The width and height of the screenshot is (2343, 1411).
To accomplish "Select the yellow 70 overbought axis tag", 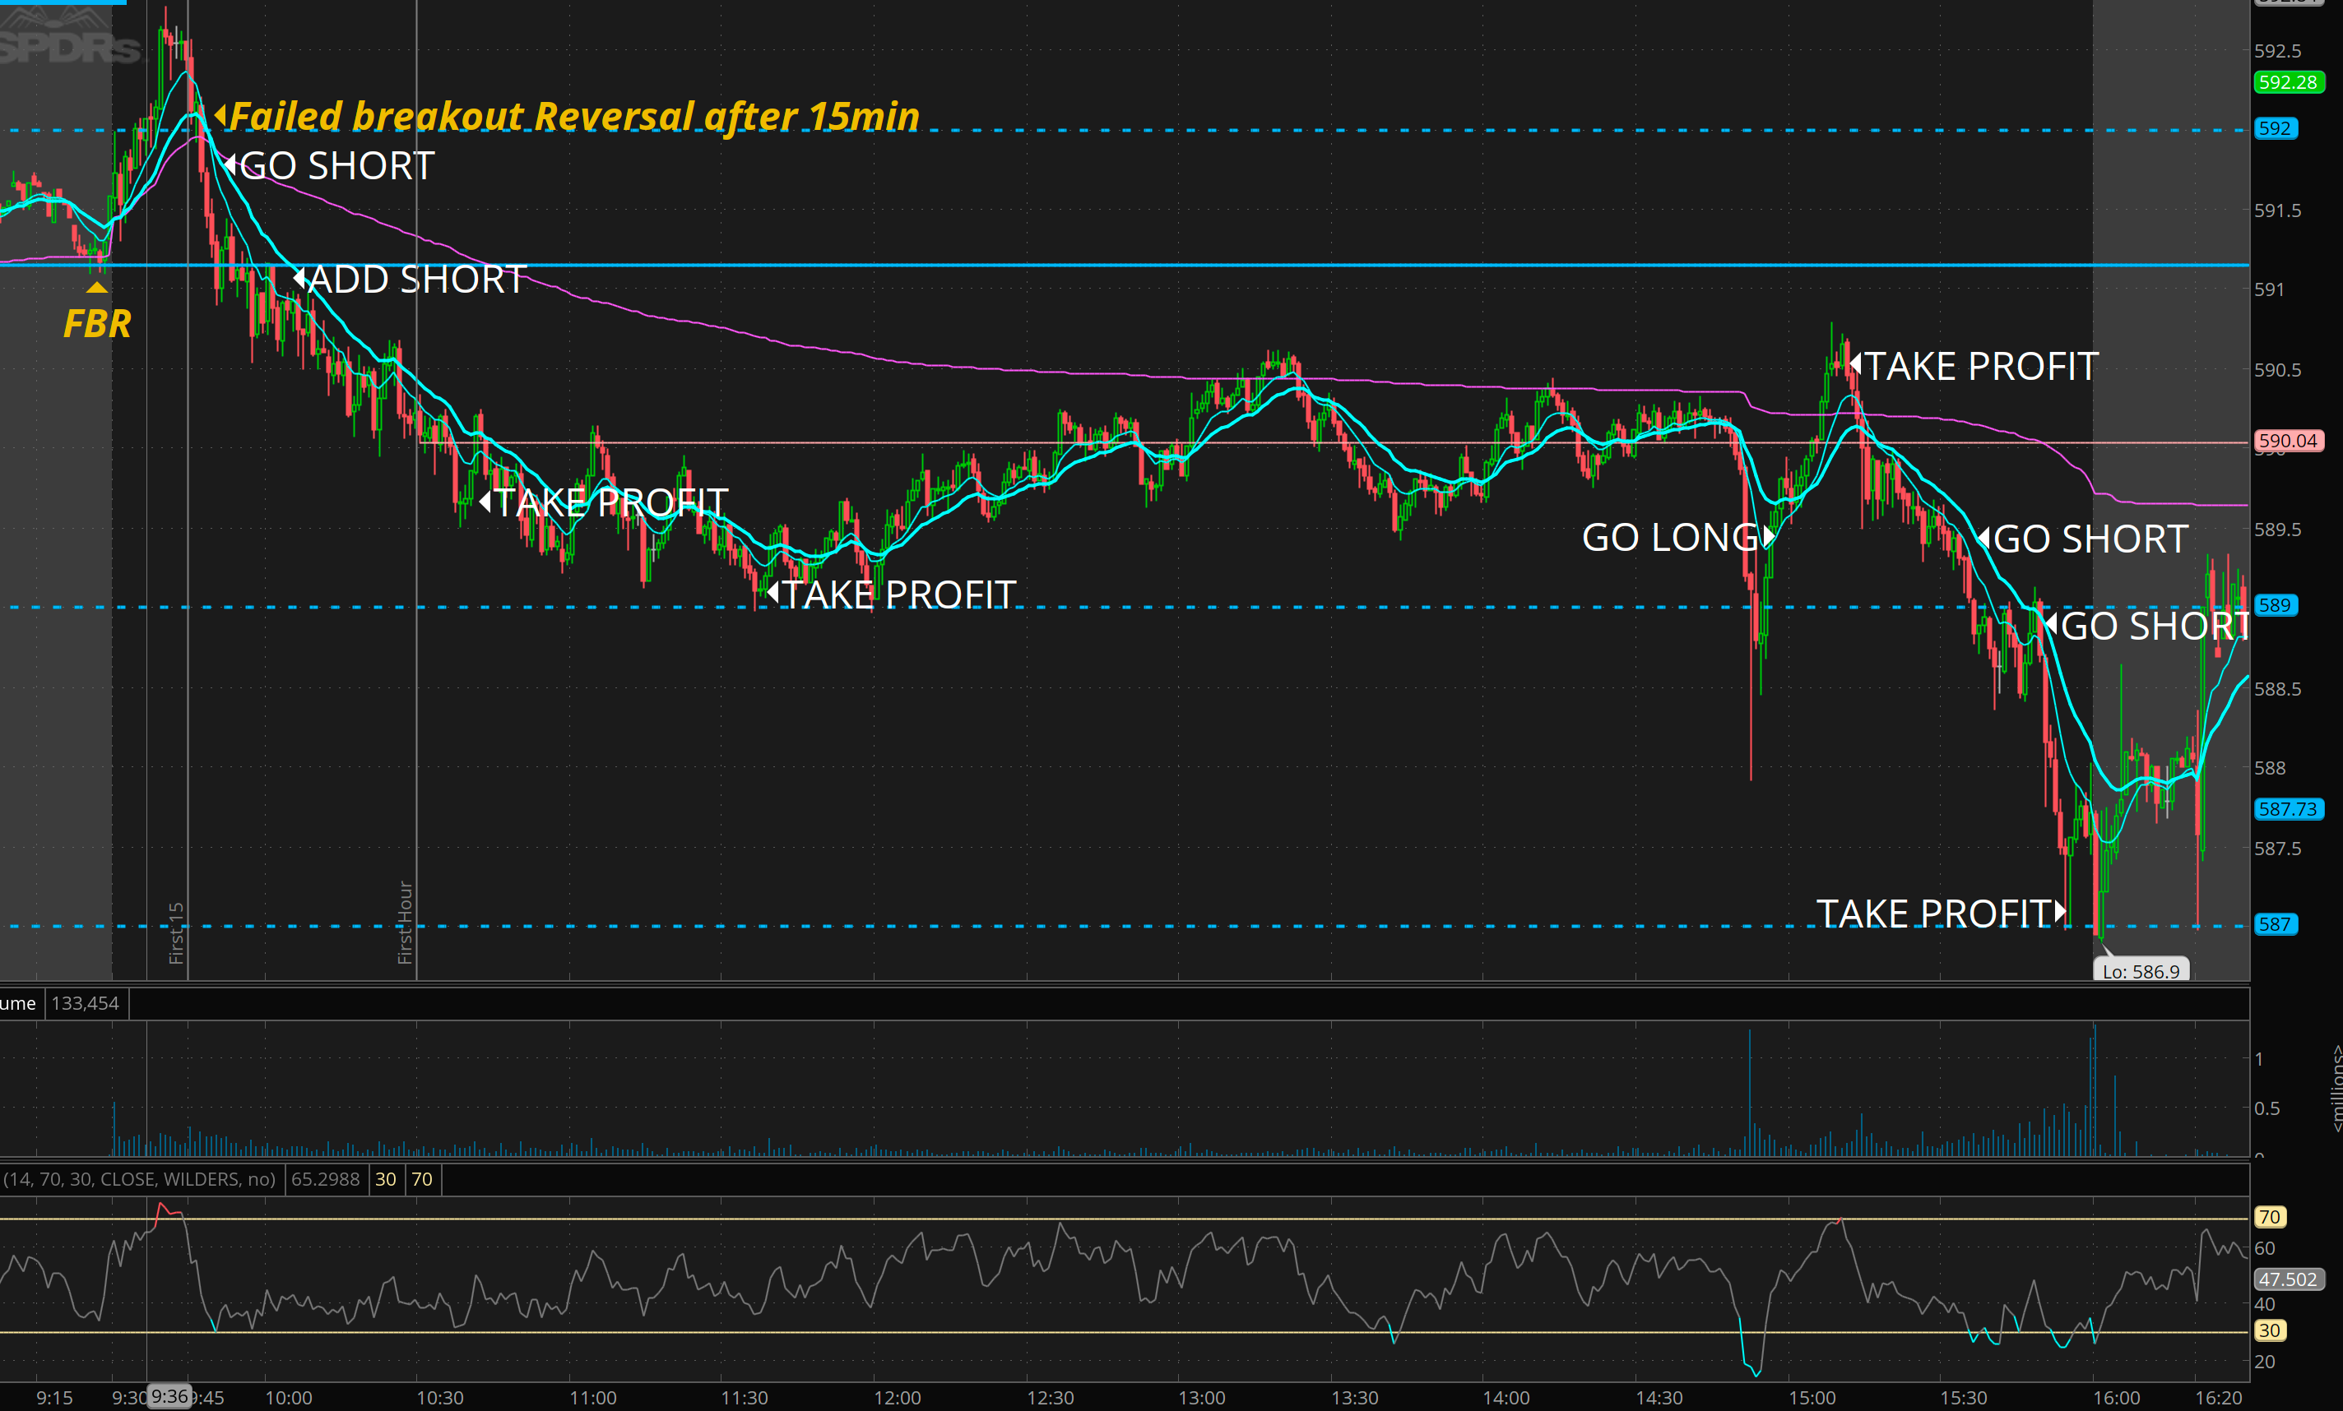I will pos(2269,1217).
